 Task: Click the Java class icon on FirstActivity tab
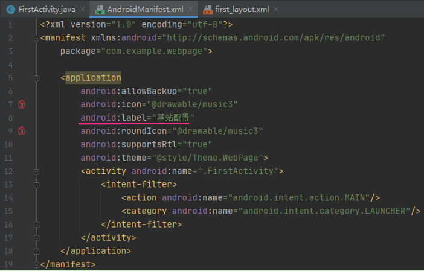click(x=11, y=10)
